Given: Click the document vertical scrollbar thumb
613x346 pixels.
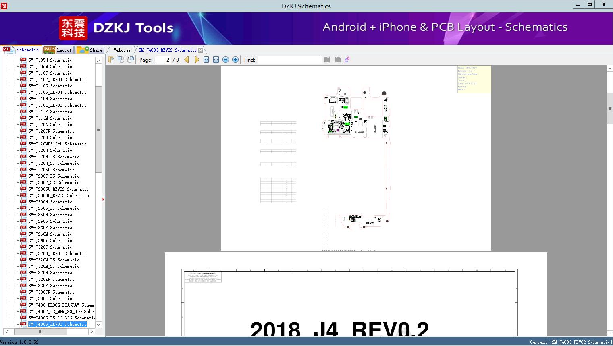Looking at the screenshot, I should coord(610,108).
